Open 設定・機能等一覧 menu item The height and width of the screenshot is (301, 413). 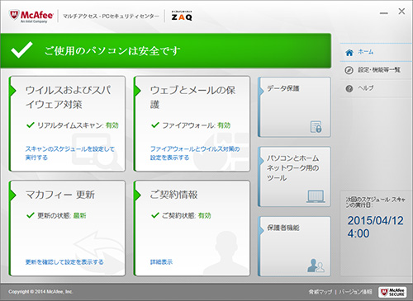(376, 70)
